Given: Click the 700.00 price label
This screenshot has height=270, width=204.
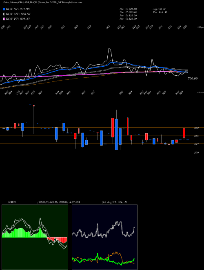Looking at the screenshot, I should [193, 79].
